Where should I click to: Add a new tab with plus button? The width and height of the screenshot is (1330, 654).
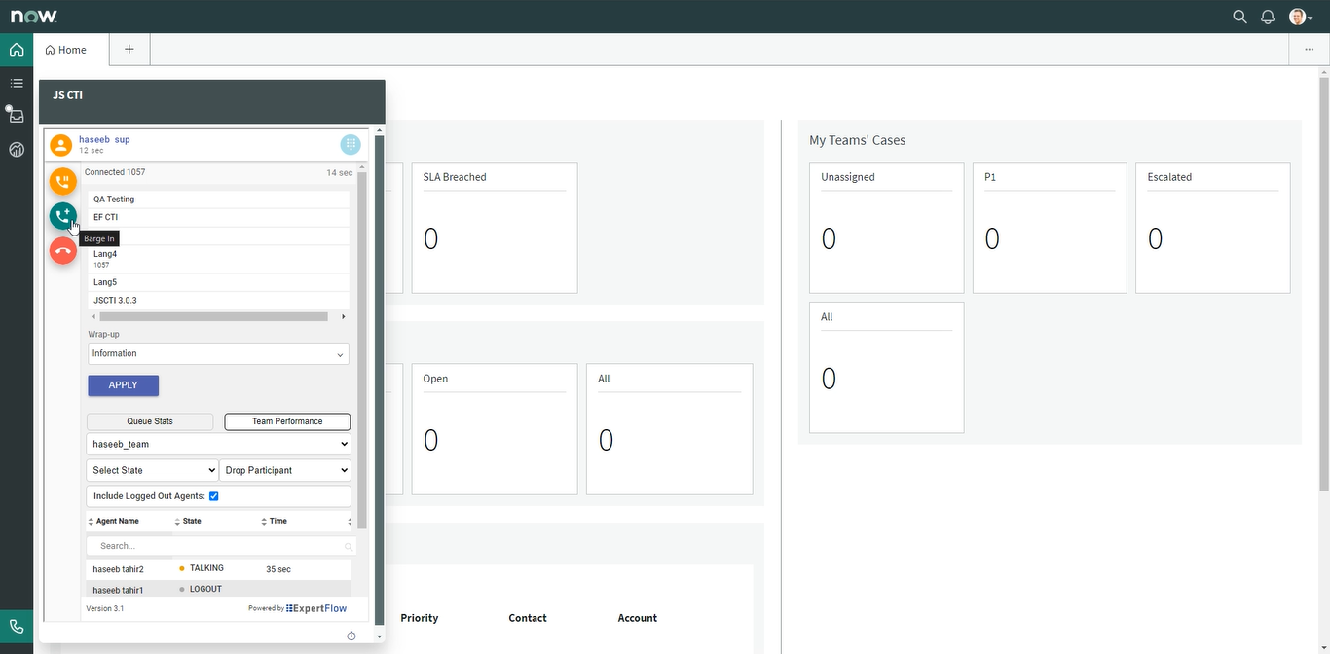129,50
